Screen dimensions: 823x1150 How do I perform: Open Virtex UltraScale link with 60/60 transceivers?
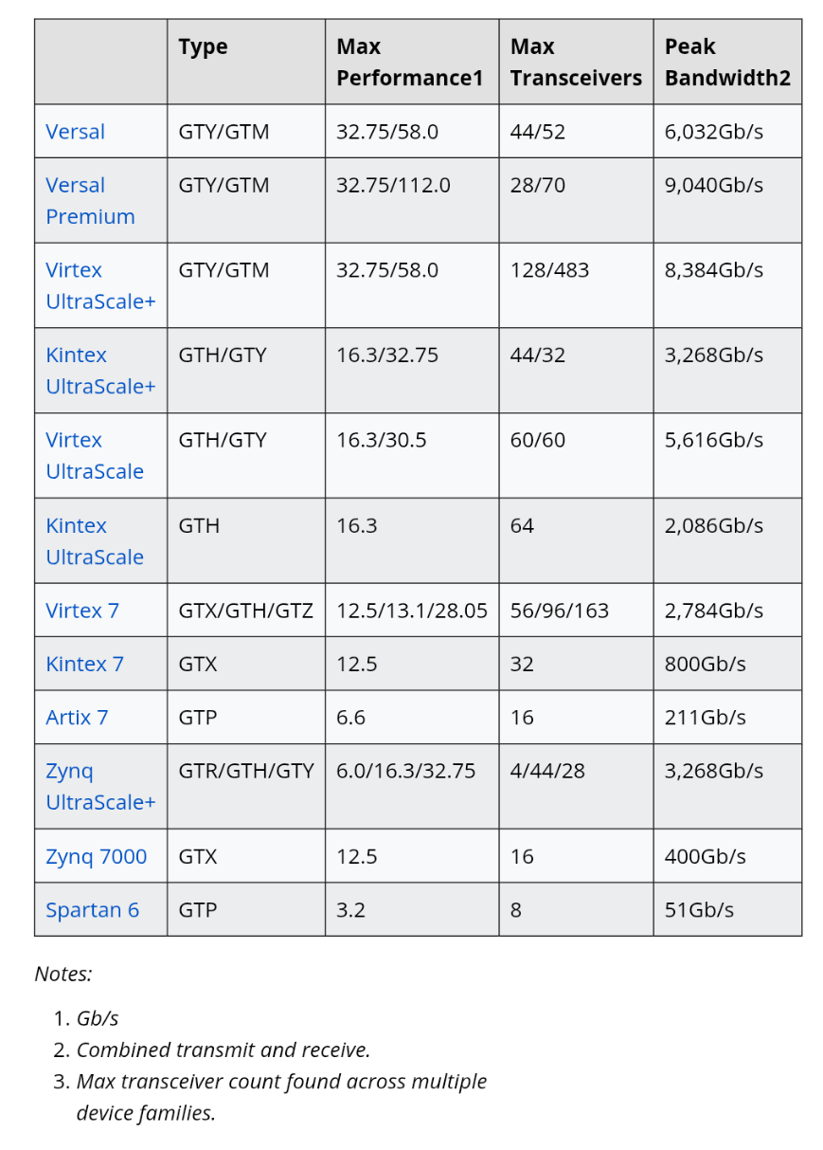(x=95, y=456)
